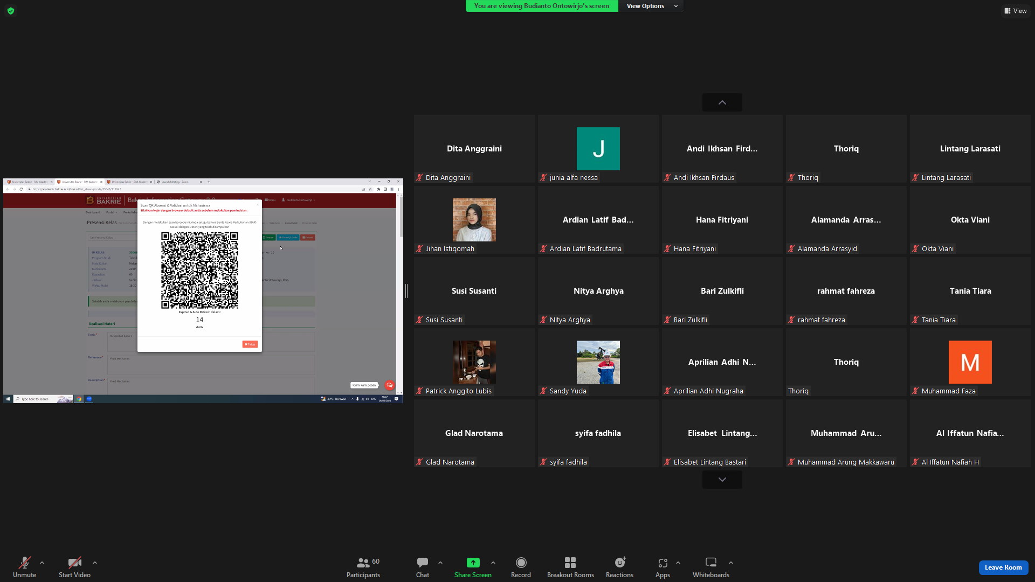This screenshot has height=582, width=1035.
Task: Select Jihan Istiqomah's profile photo
Action: (474, 220)
